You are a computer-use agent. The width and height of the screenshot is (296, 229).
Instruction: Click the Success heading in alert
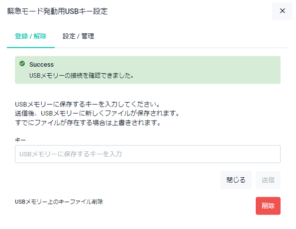41,65
